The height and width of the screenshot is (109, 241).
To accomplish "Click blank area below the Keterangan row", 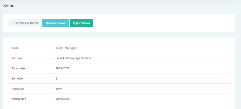I will (119, 106).
